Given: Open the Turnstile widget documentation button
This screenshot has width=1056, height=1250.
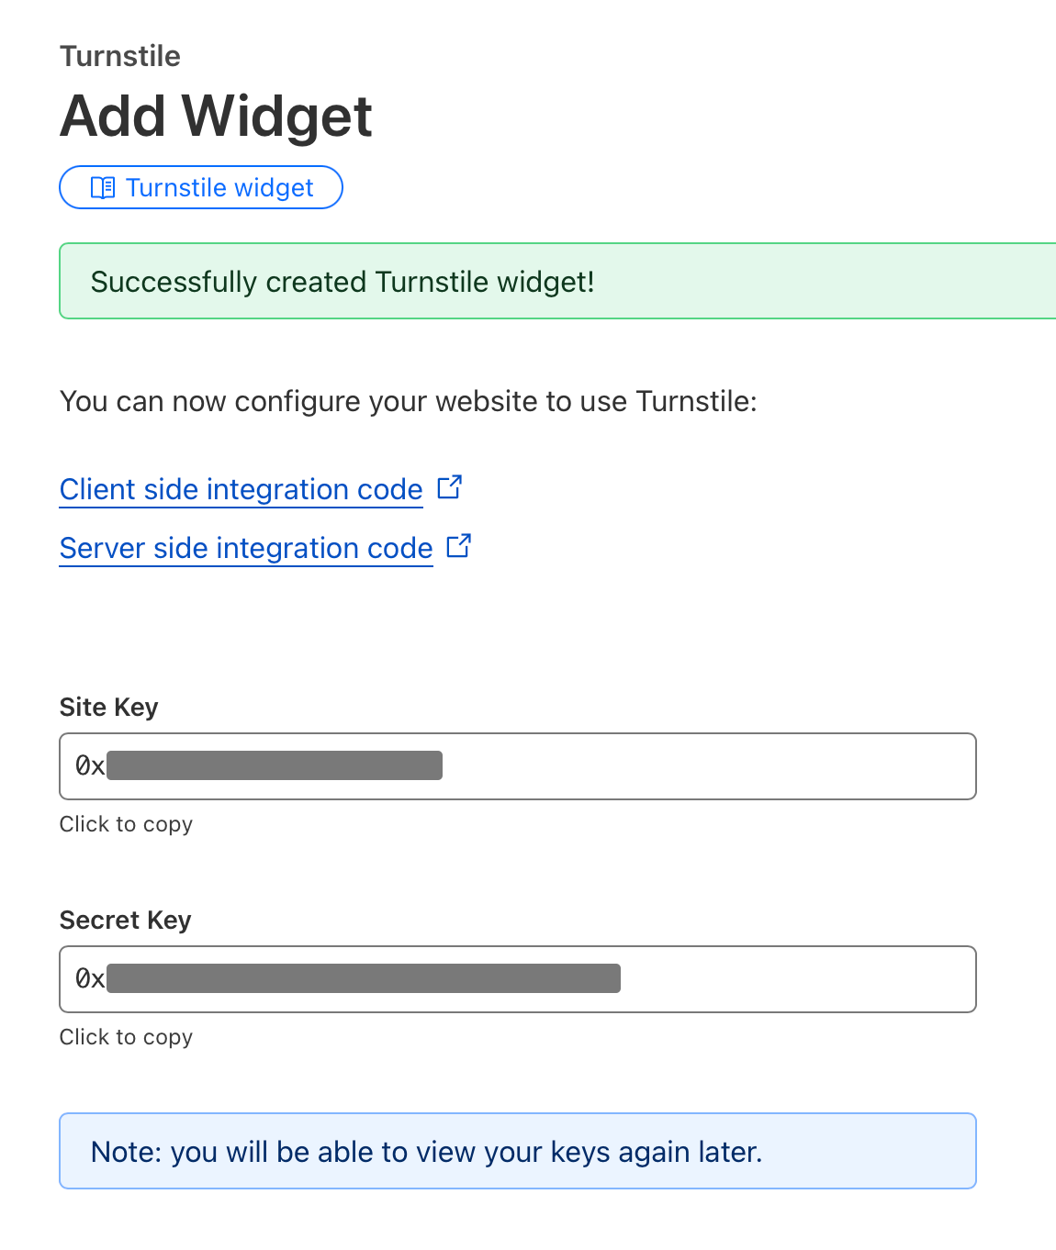Looking at the screenshot, I should 201,188.
